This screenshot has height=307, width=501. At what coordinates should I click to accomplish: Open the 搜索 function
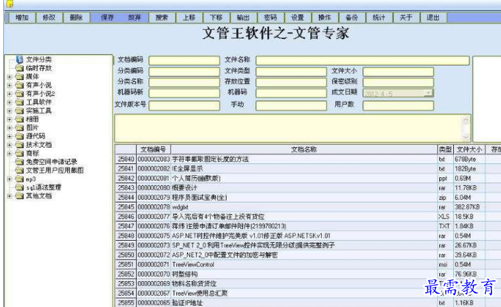pos(162,18)
